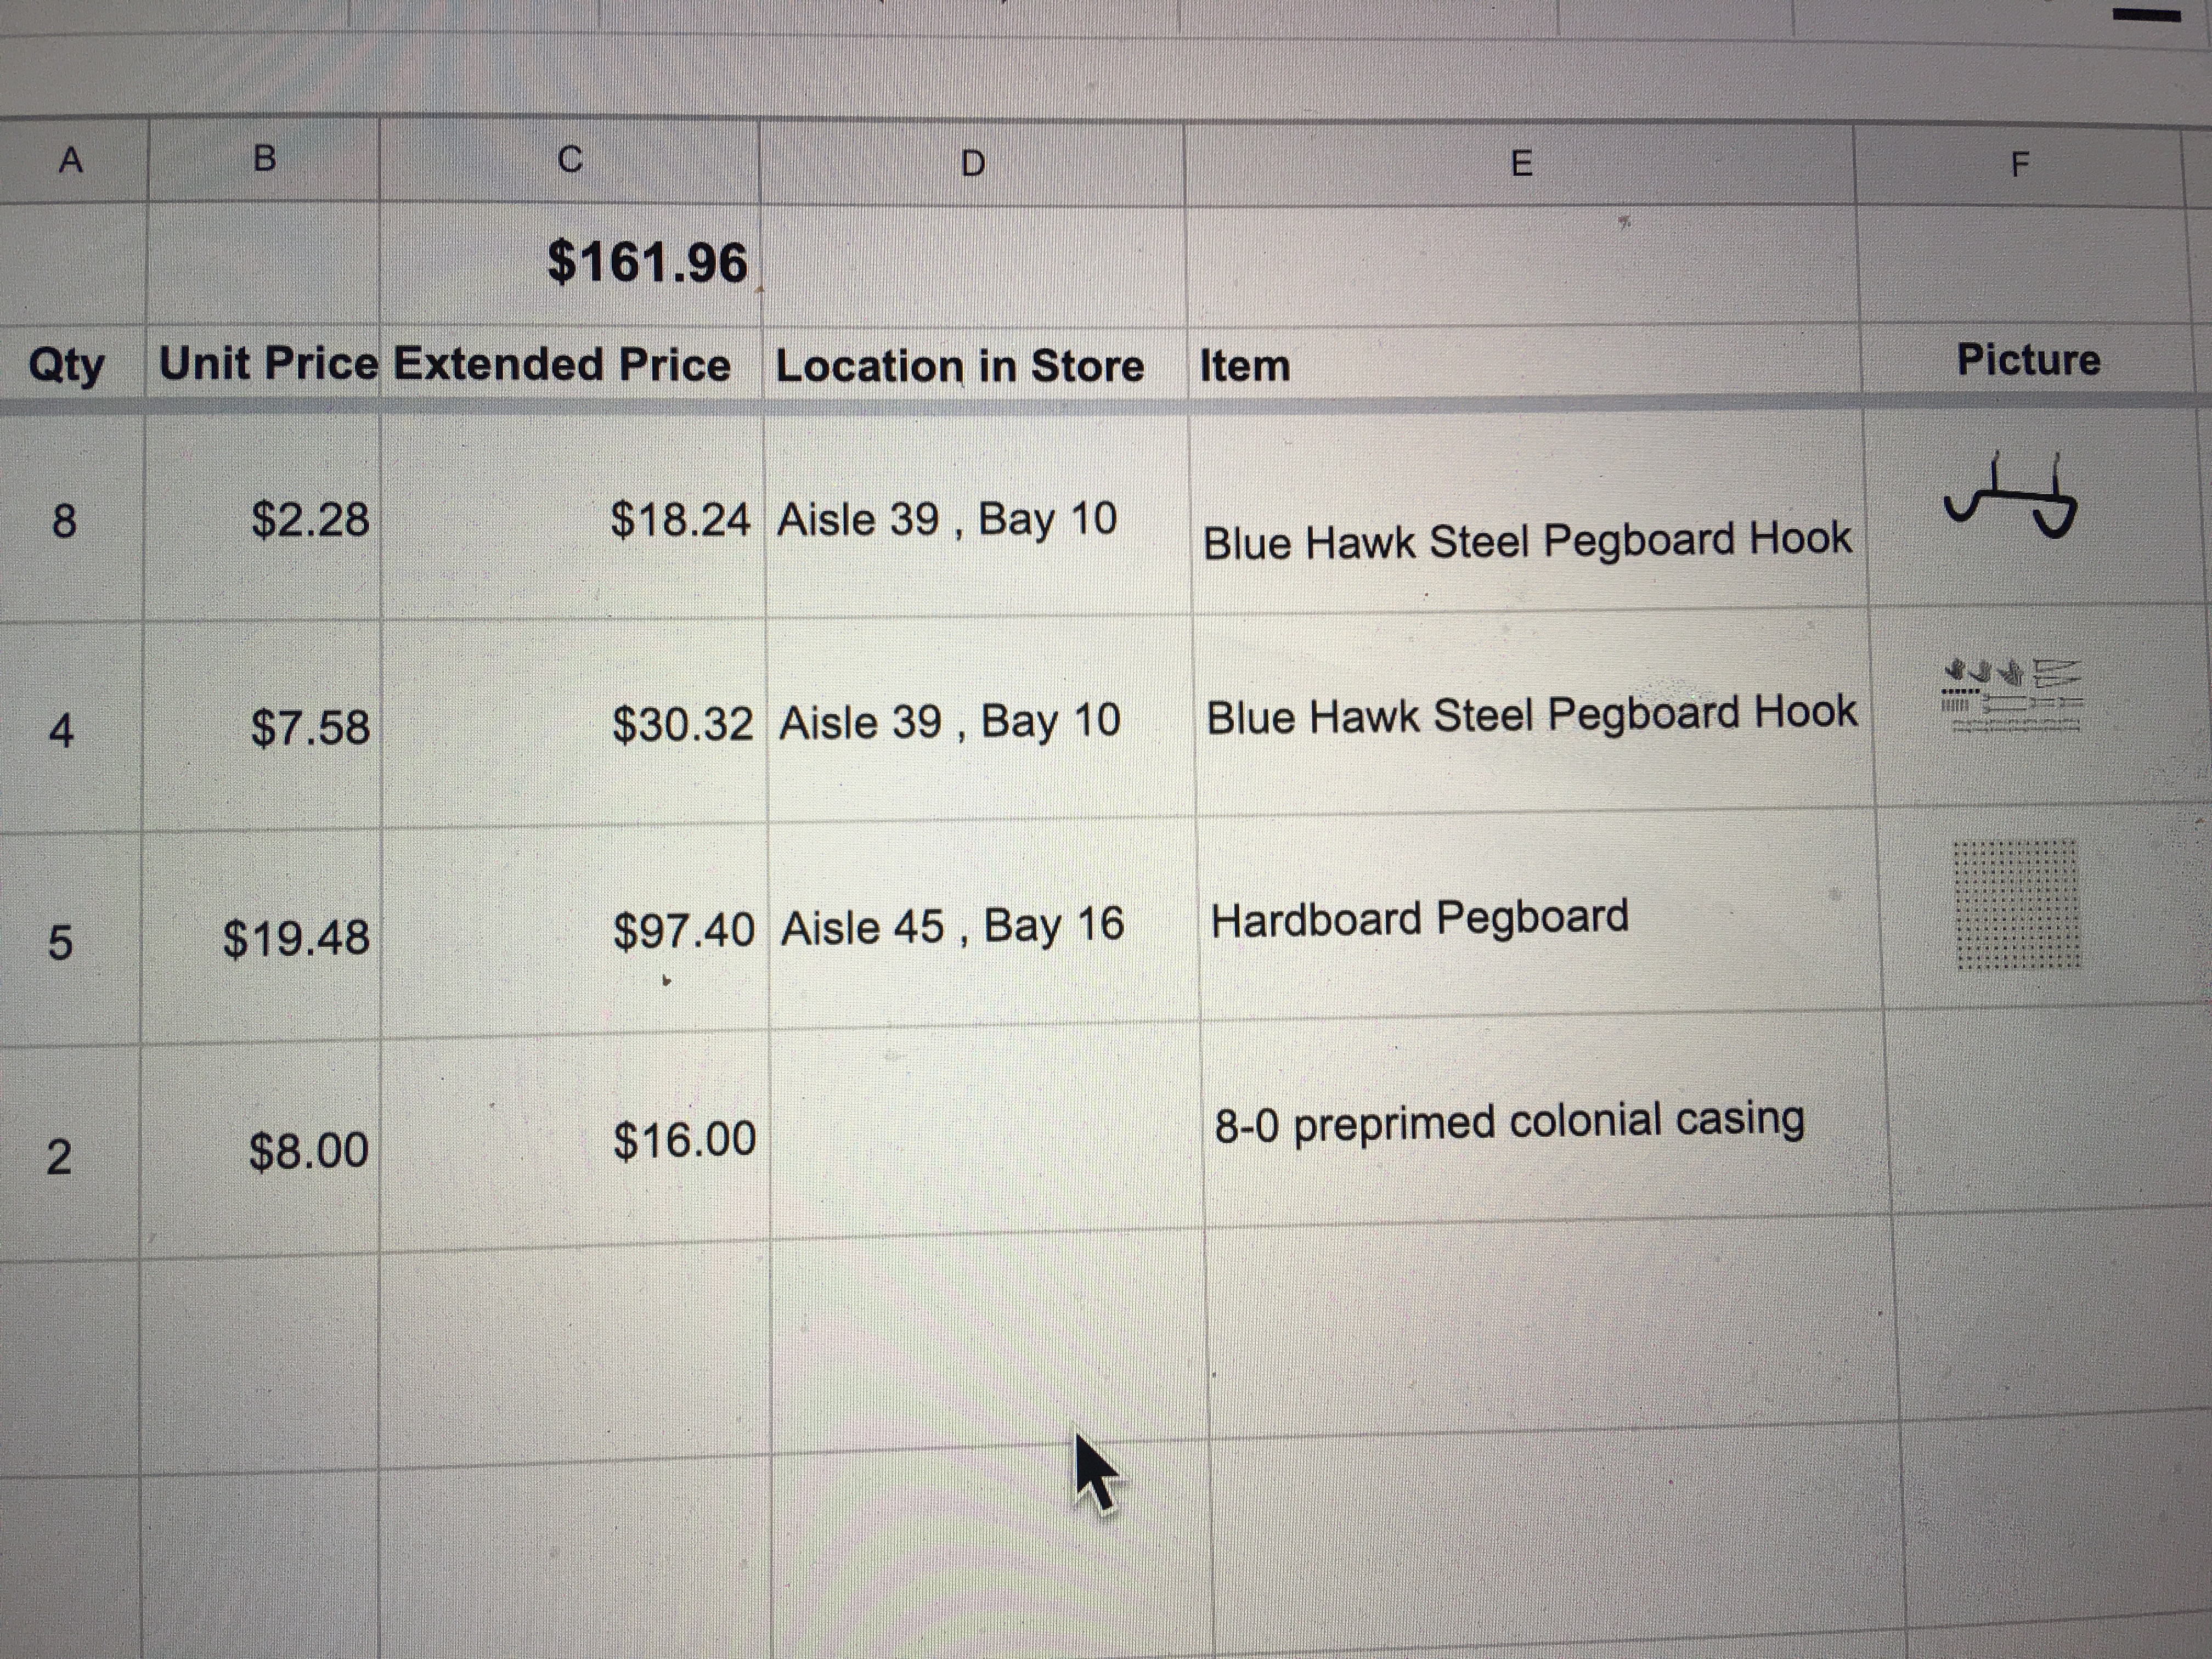Click the Qty header cell

coord(66,364)
